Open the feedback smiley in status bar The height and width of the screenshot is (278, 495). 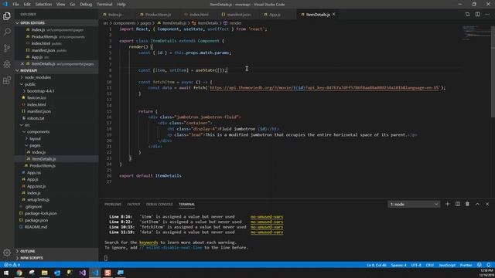click(x=480, y=265)
